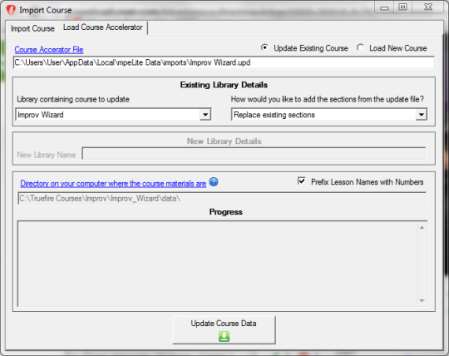The height and width of the screenshot is (356, 449).
Task: Click the 'Library containing course to update' label
Action: point(73,99)
